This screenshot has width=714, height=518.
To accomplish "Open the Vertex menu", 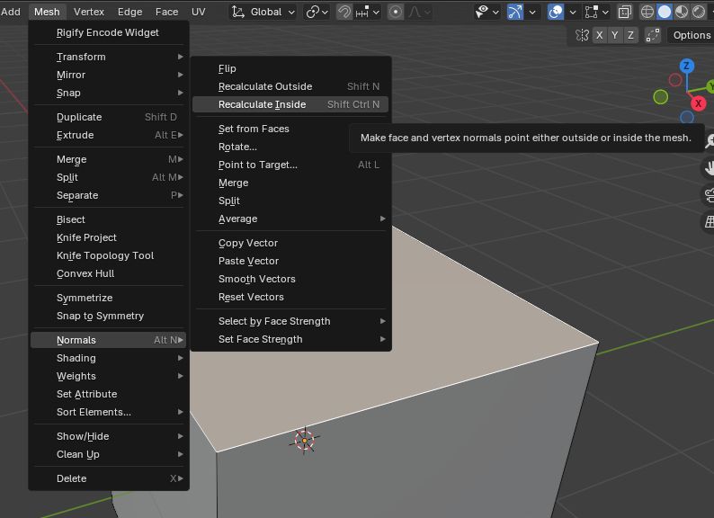I will (89, 12).
